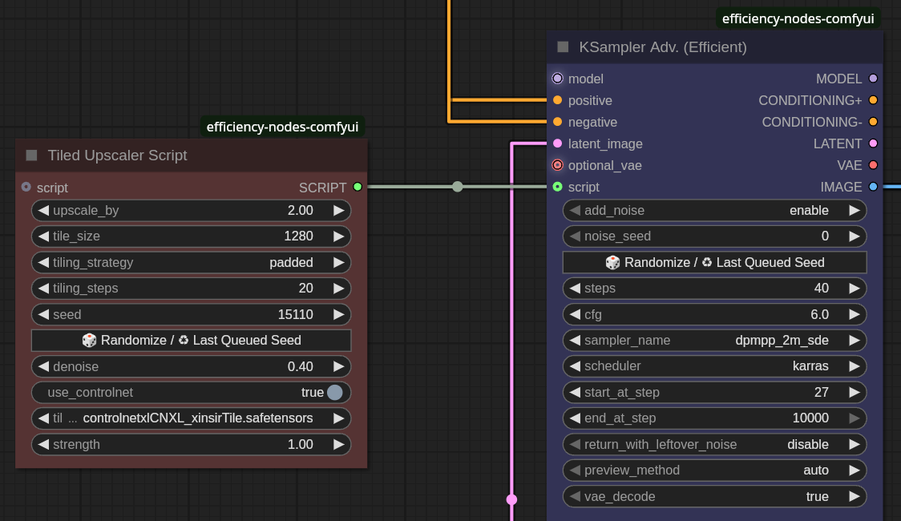The height and width of the screenshot is (521, 901).
Task: Click the MODEL output socket on KSampler
Action: point(874,78)
